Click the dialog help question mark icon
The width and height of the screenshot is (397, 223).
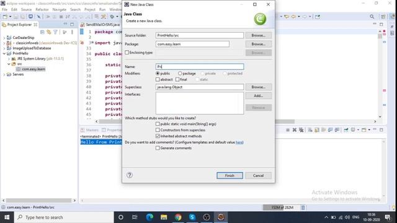coord(130,175)
